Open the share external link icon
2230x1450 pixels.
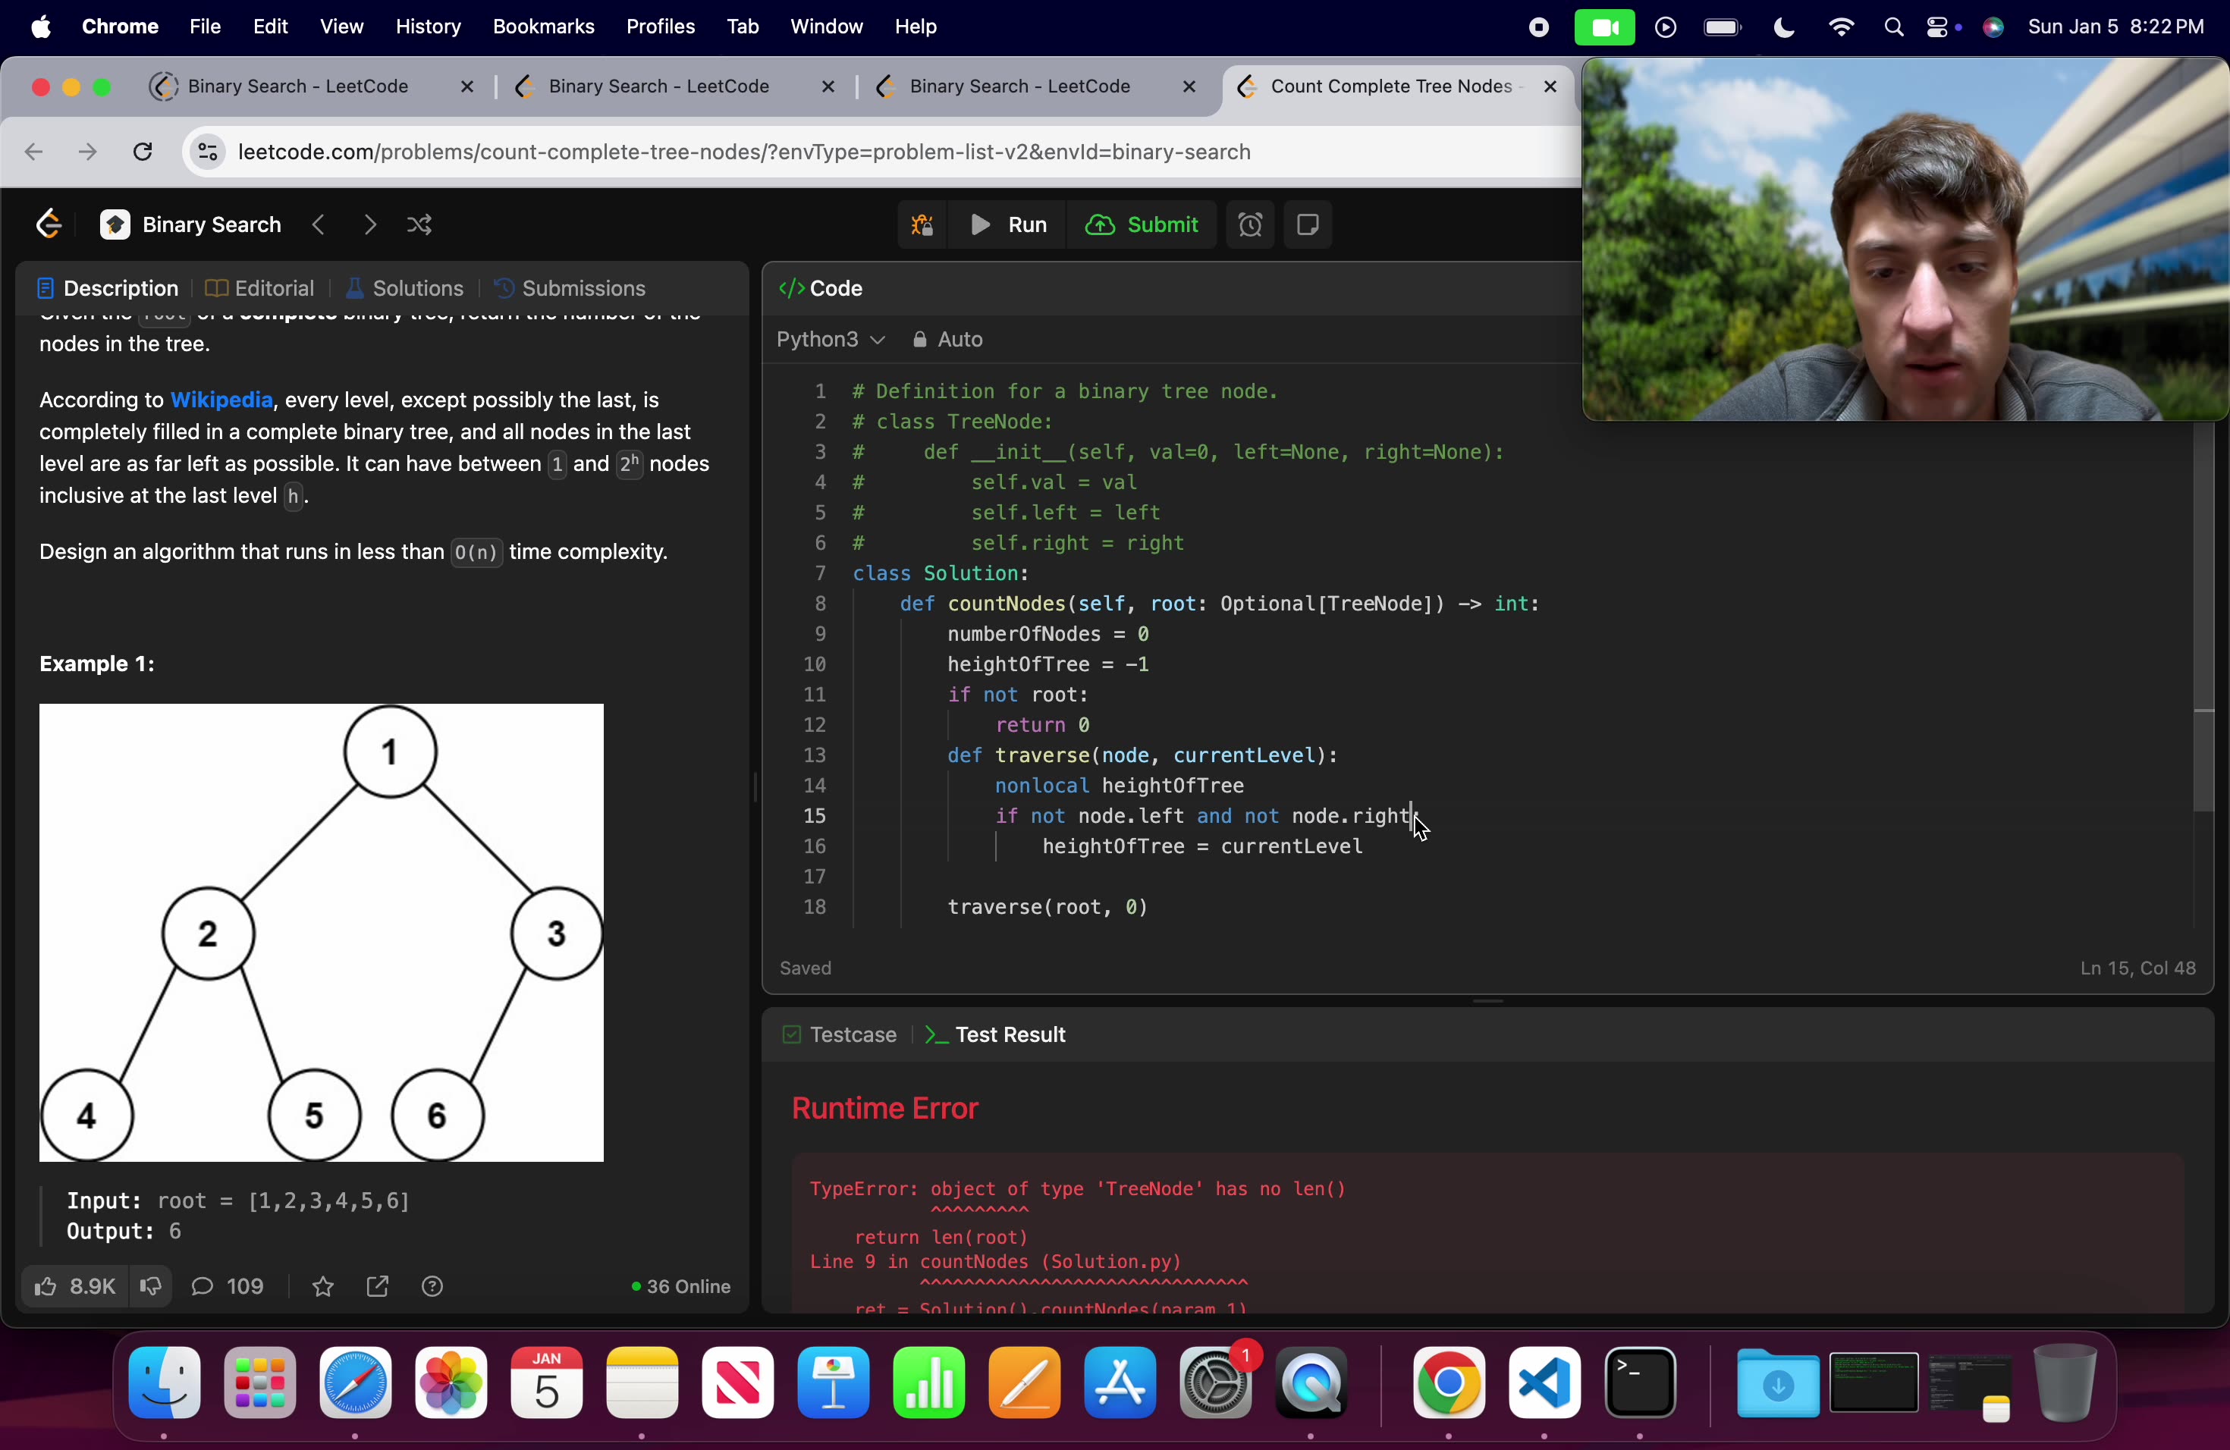377,1286
